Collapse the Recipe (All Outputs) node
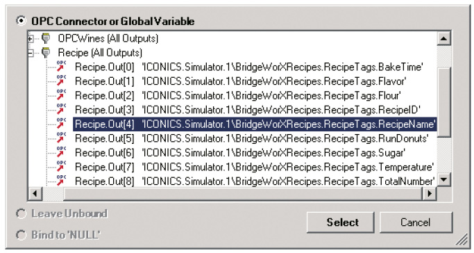The width and height of the screenshot is (474, 253). click(31, 53)
